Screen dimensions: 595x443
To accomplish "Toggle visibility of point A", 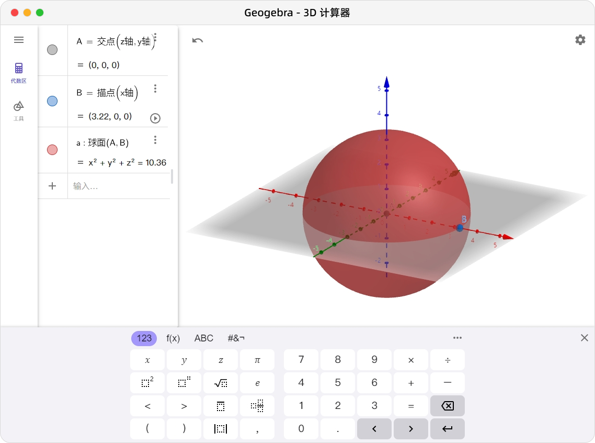I will (52, 50).
